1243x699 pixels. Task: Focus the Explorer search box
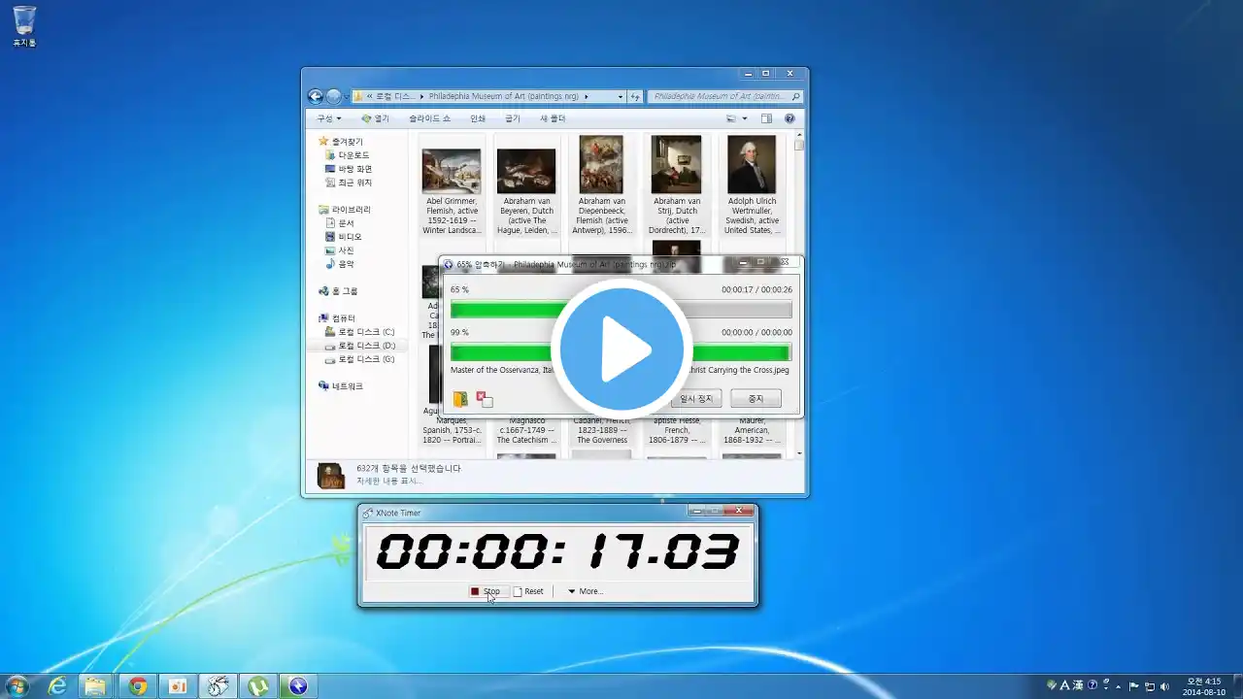pyautogui.click(x=723, y=97)
